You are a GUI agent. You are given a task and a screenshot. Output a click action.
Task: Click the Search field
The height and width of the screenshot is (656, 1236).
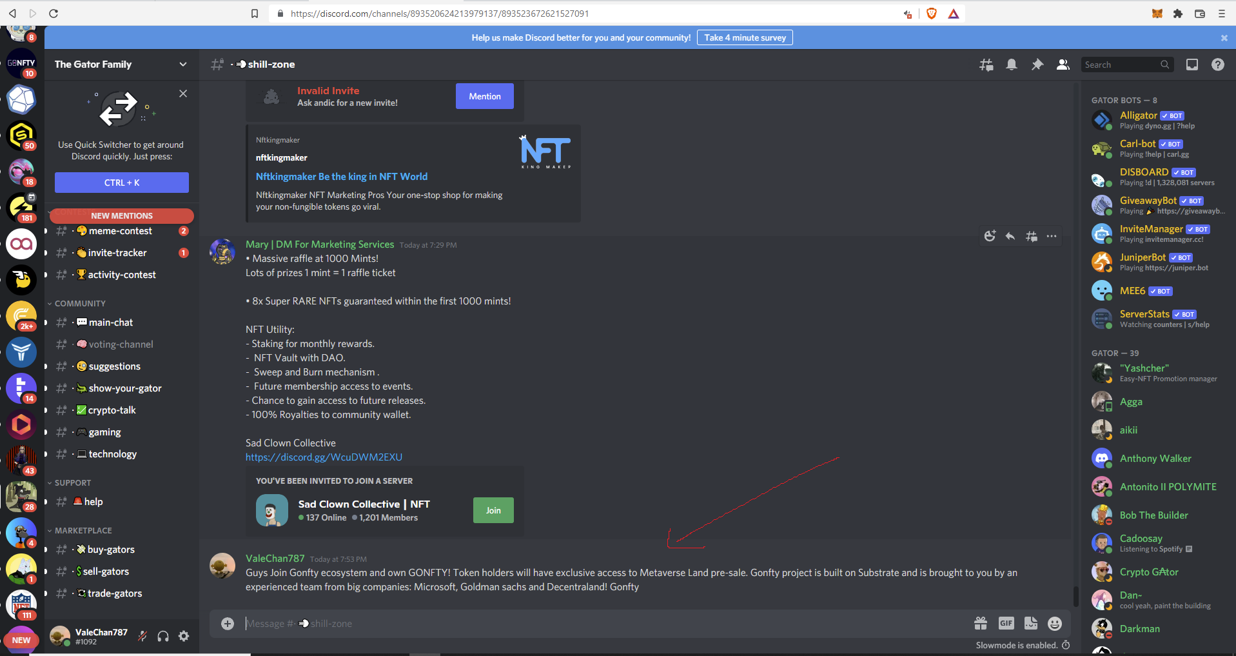(1127, 65)
